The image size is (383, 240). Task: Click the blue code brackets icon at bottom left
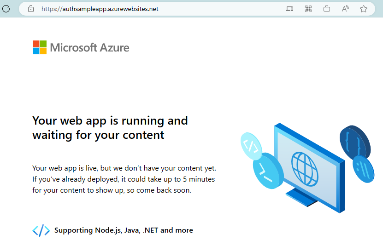coord(41,230)
